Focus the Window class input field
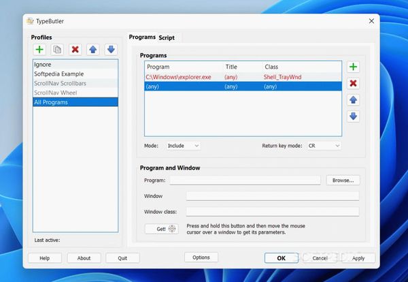This screenshot has width=408, height=282. click(x=273, y=212)
